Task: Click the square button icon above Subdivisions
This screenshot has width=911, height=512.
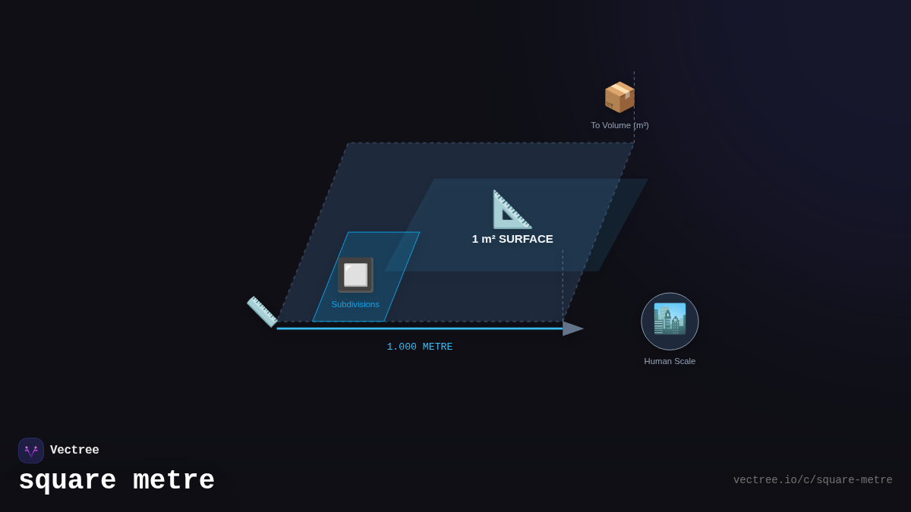Action: click(355, 275)
